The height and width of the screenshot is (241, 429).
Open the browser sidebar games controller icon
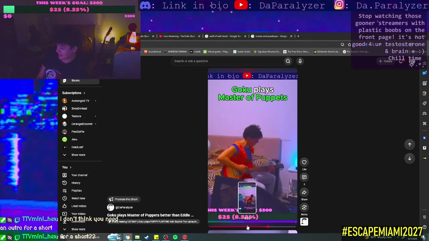click(x=424, y=113)
